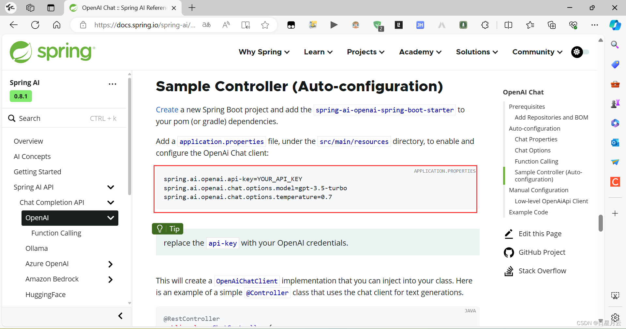Jump to Manual Configuration section
626x329 pixels.
coord(539,190)
